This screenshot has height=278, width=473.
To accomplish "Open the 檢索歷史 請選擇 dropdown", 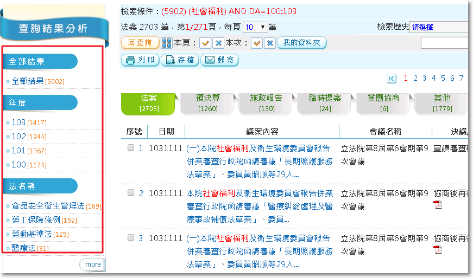I will [439, 27].
